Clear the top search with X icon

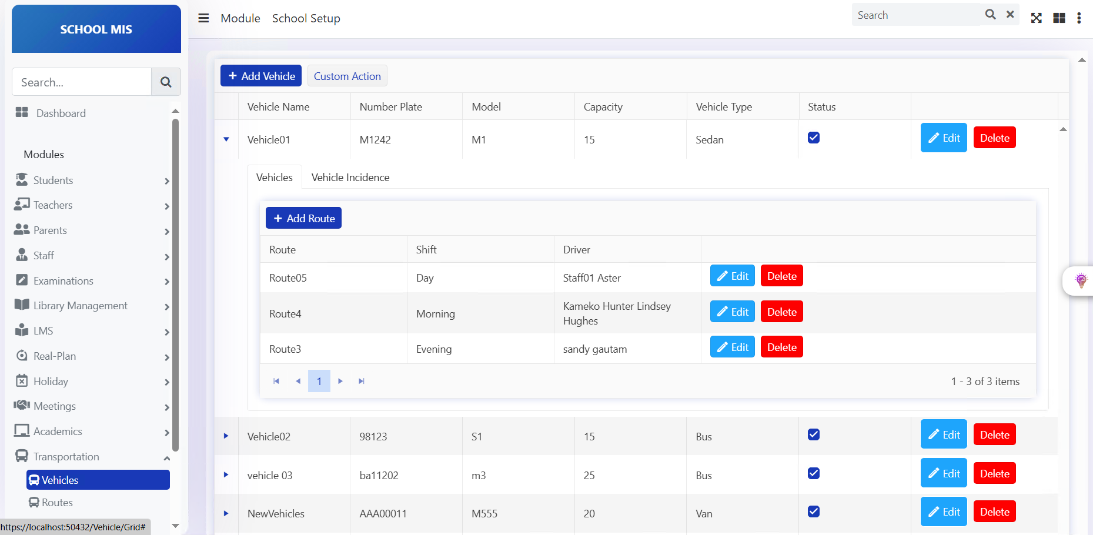(x=1010, y=15)
